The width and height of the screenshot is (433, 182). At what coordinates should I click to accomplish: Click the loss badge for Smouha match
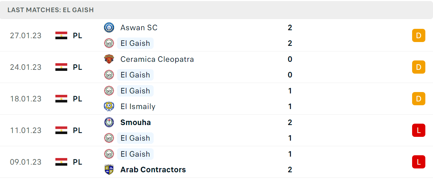(419, 130)
